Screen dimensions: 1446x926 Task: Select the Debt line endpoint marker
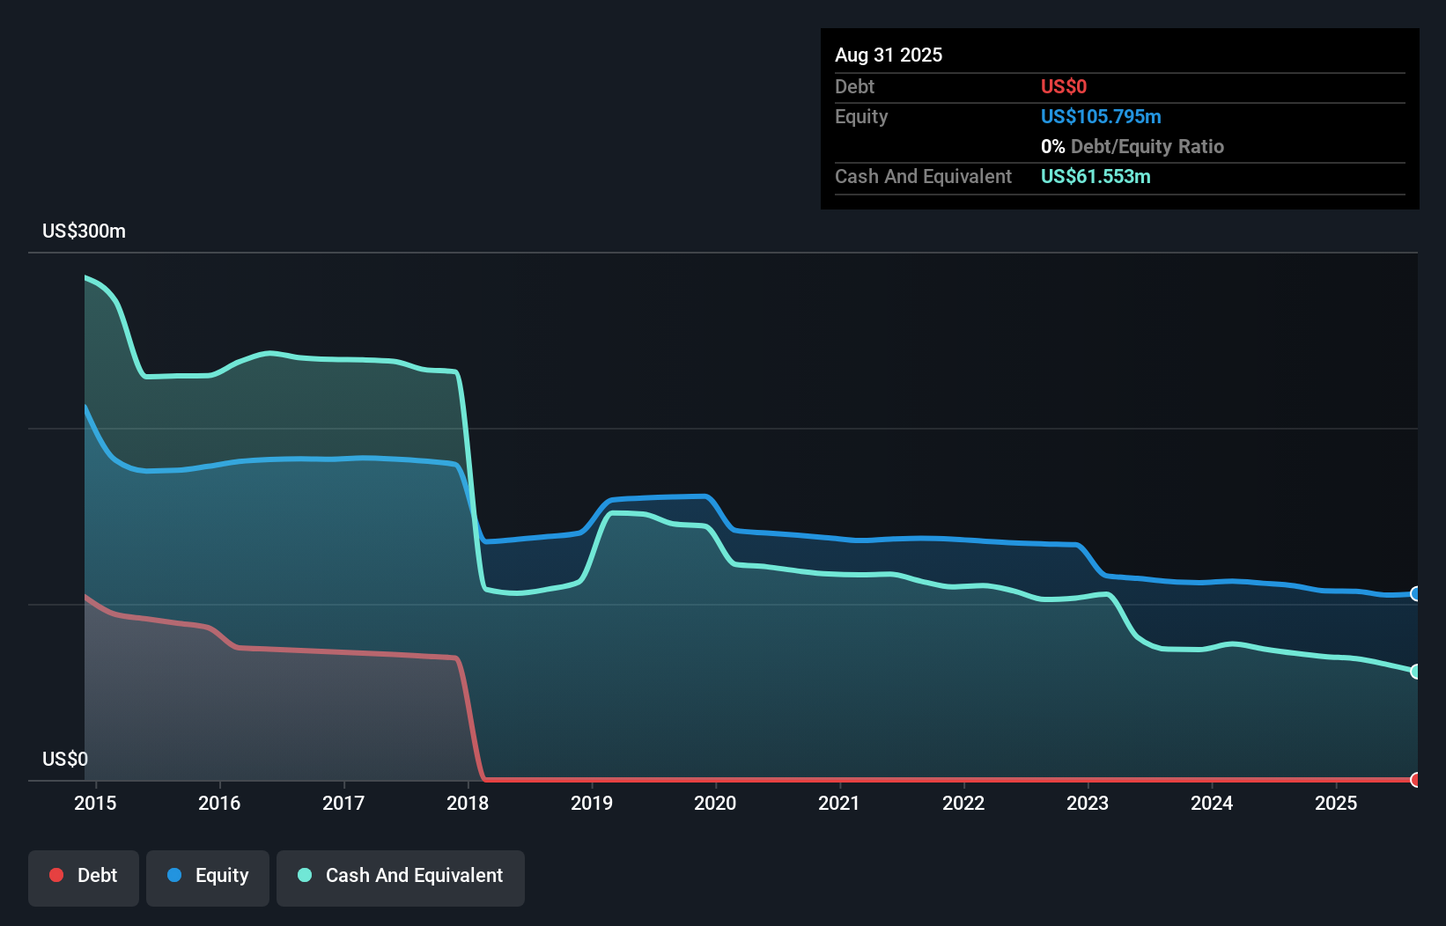pos(1414,780)
